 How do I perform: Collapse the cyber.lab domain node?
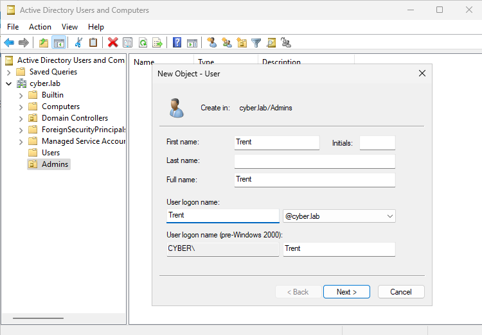[x=9, y=83]
